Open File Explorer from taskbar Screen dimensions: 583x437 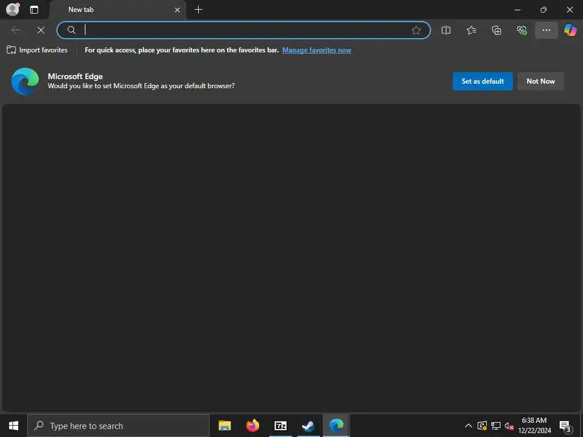pos(224,426)
